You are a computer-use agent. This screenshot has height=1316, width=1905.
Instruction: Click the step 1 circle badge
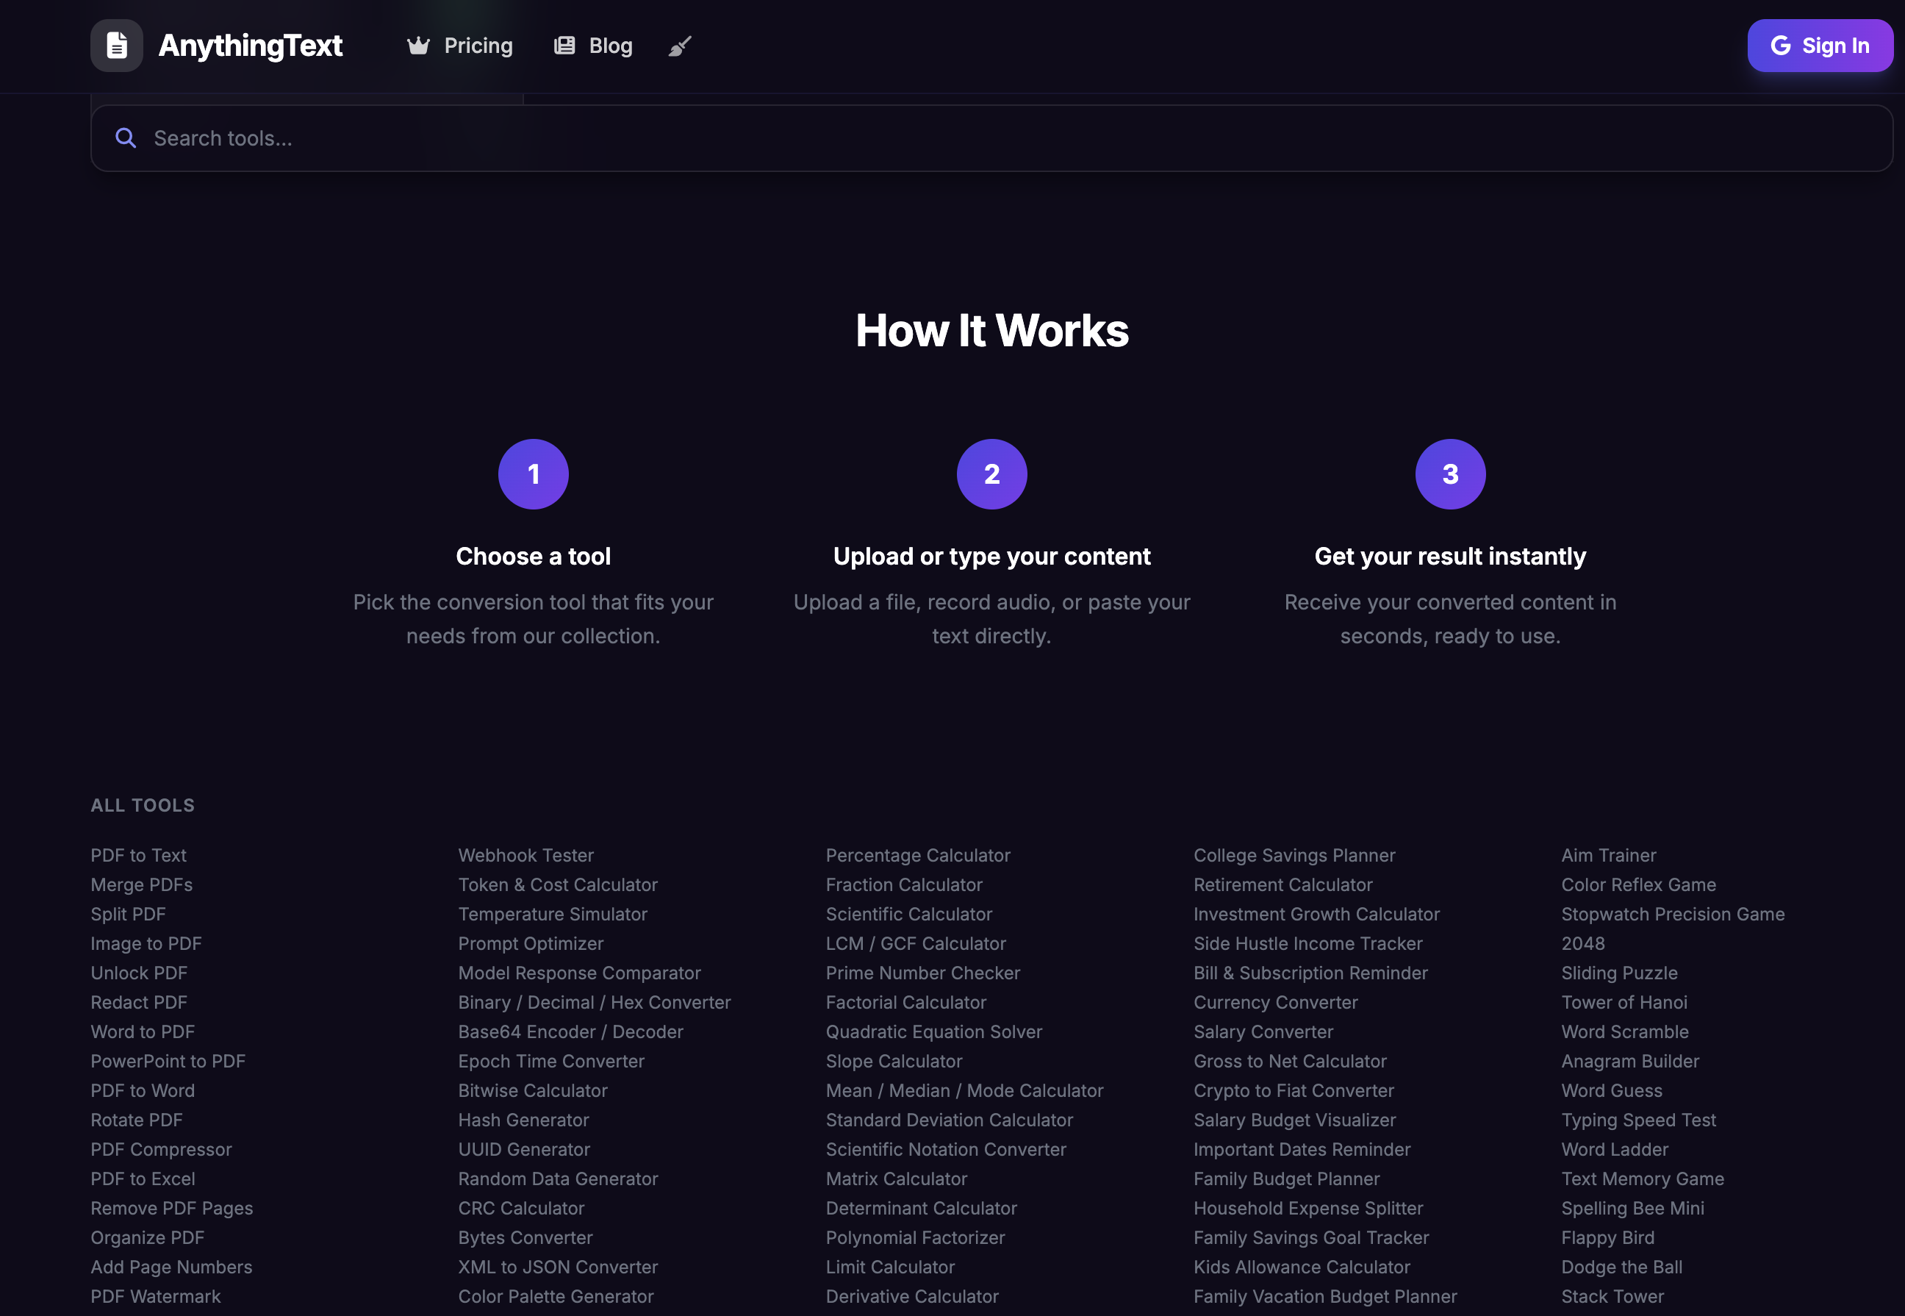point(534,474)
